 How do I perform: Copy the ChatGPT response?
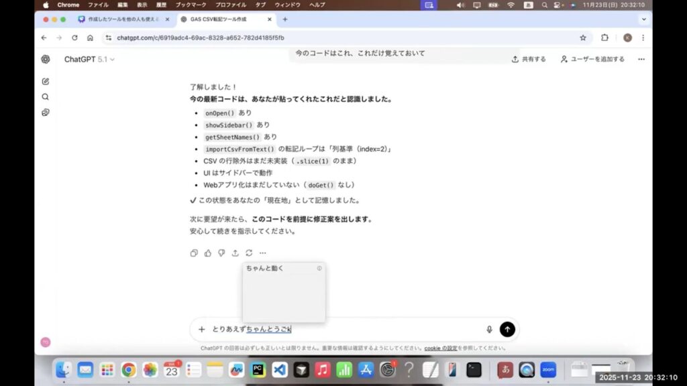(194, 253)
